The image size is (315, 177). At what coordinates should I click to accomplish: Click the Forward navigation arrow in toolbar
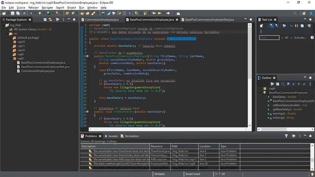168,13
